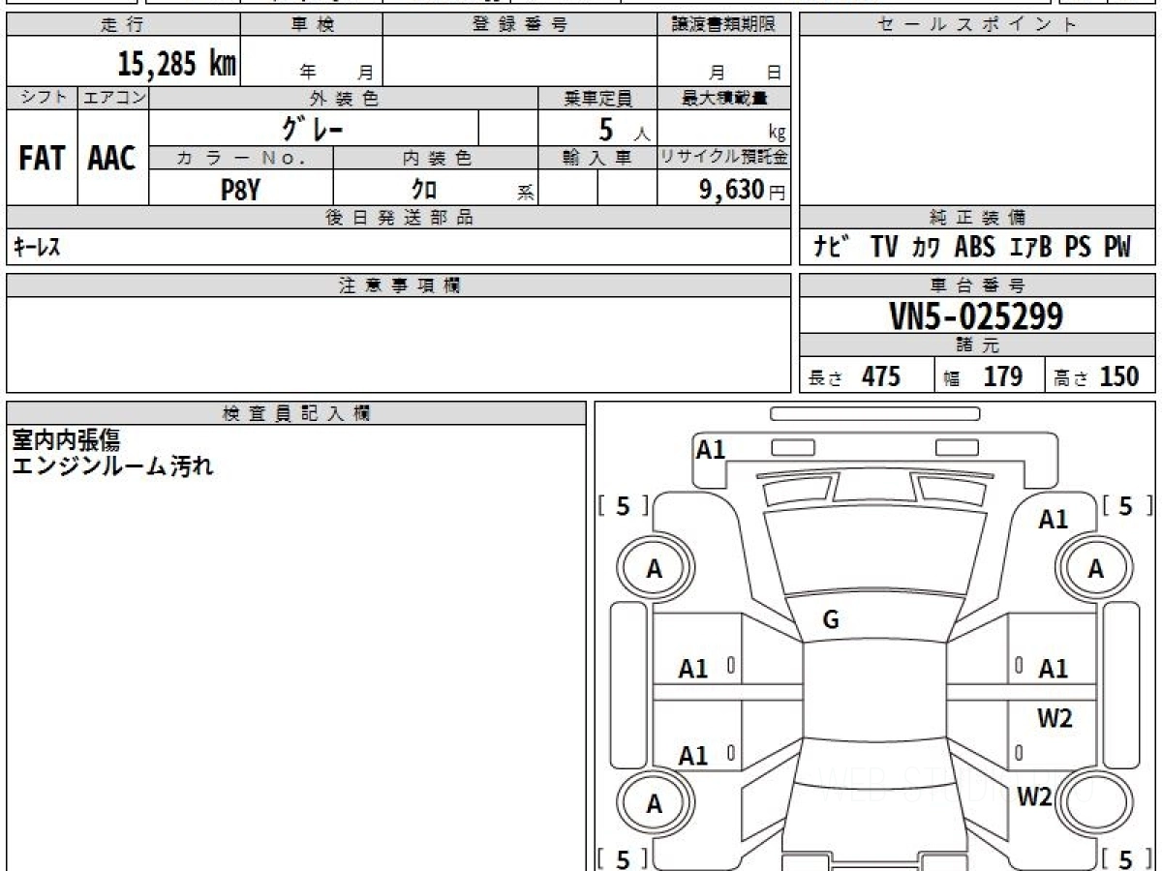Select the length value 長さ 475
Screen dimensions: 1162x871
tap(855, 376)
